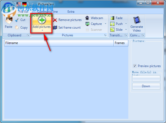Viewport: 166px width, 123px height.
Task: Expand the Capture dropdown arrow
Action: click(105, 24)
